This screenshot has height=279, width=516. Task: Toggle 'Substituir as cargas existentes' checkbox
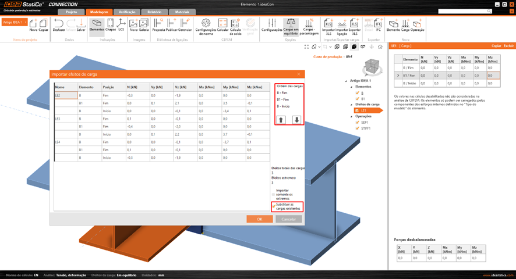[x=274, y=205]
